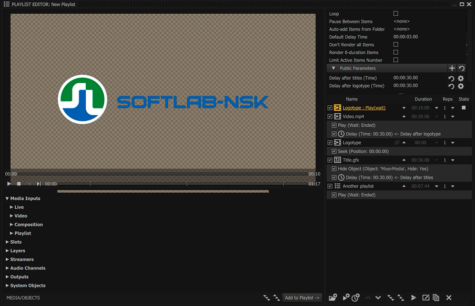475x306 pixels.
Task: Reset Delay after logotype parameter
Action: [x=451, y=86]
